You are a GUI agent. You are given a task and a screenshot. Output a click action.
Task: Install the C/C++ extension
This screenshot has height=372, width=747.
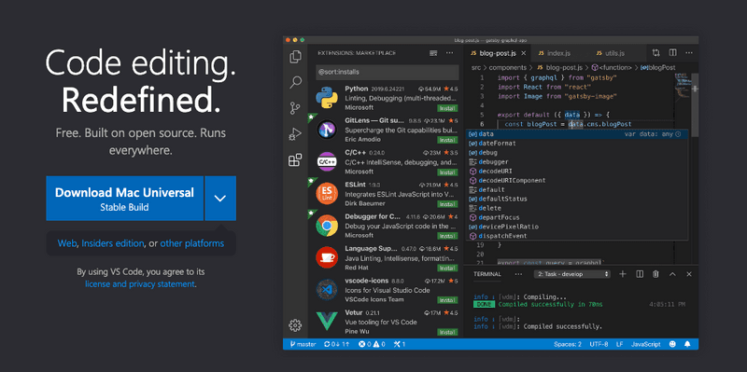click(447, 172)
